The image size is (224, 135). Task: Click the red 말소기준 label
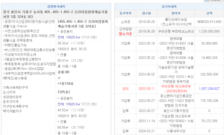click(x=125, y=33)
